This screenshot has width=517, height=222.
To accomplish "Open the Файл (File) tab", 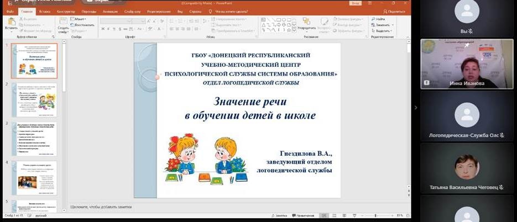I will [10, 12].
